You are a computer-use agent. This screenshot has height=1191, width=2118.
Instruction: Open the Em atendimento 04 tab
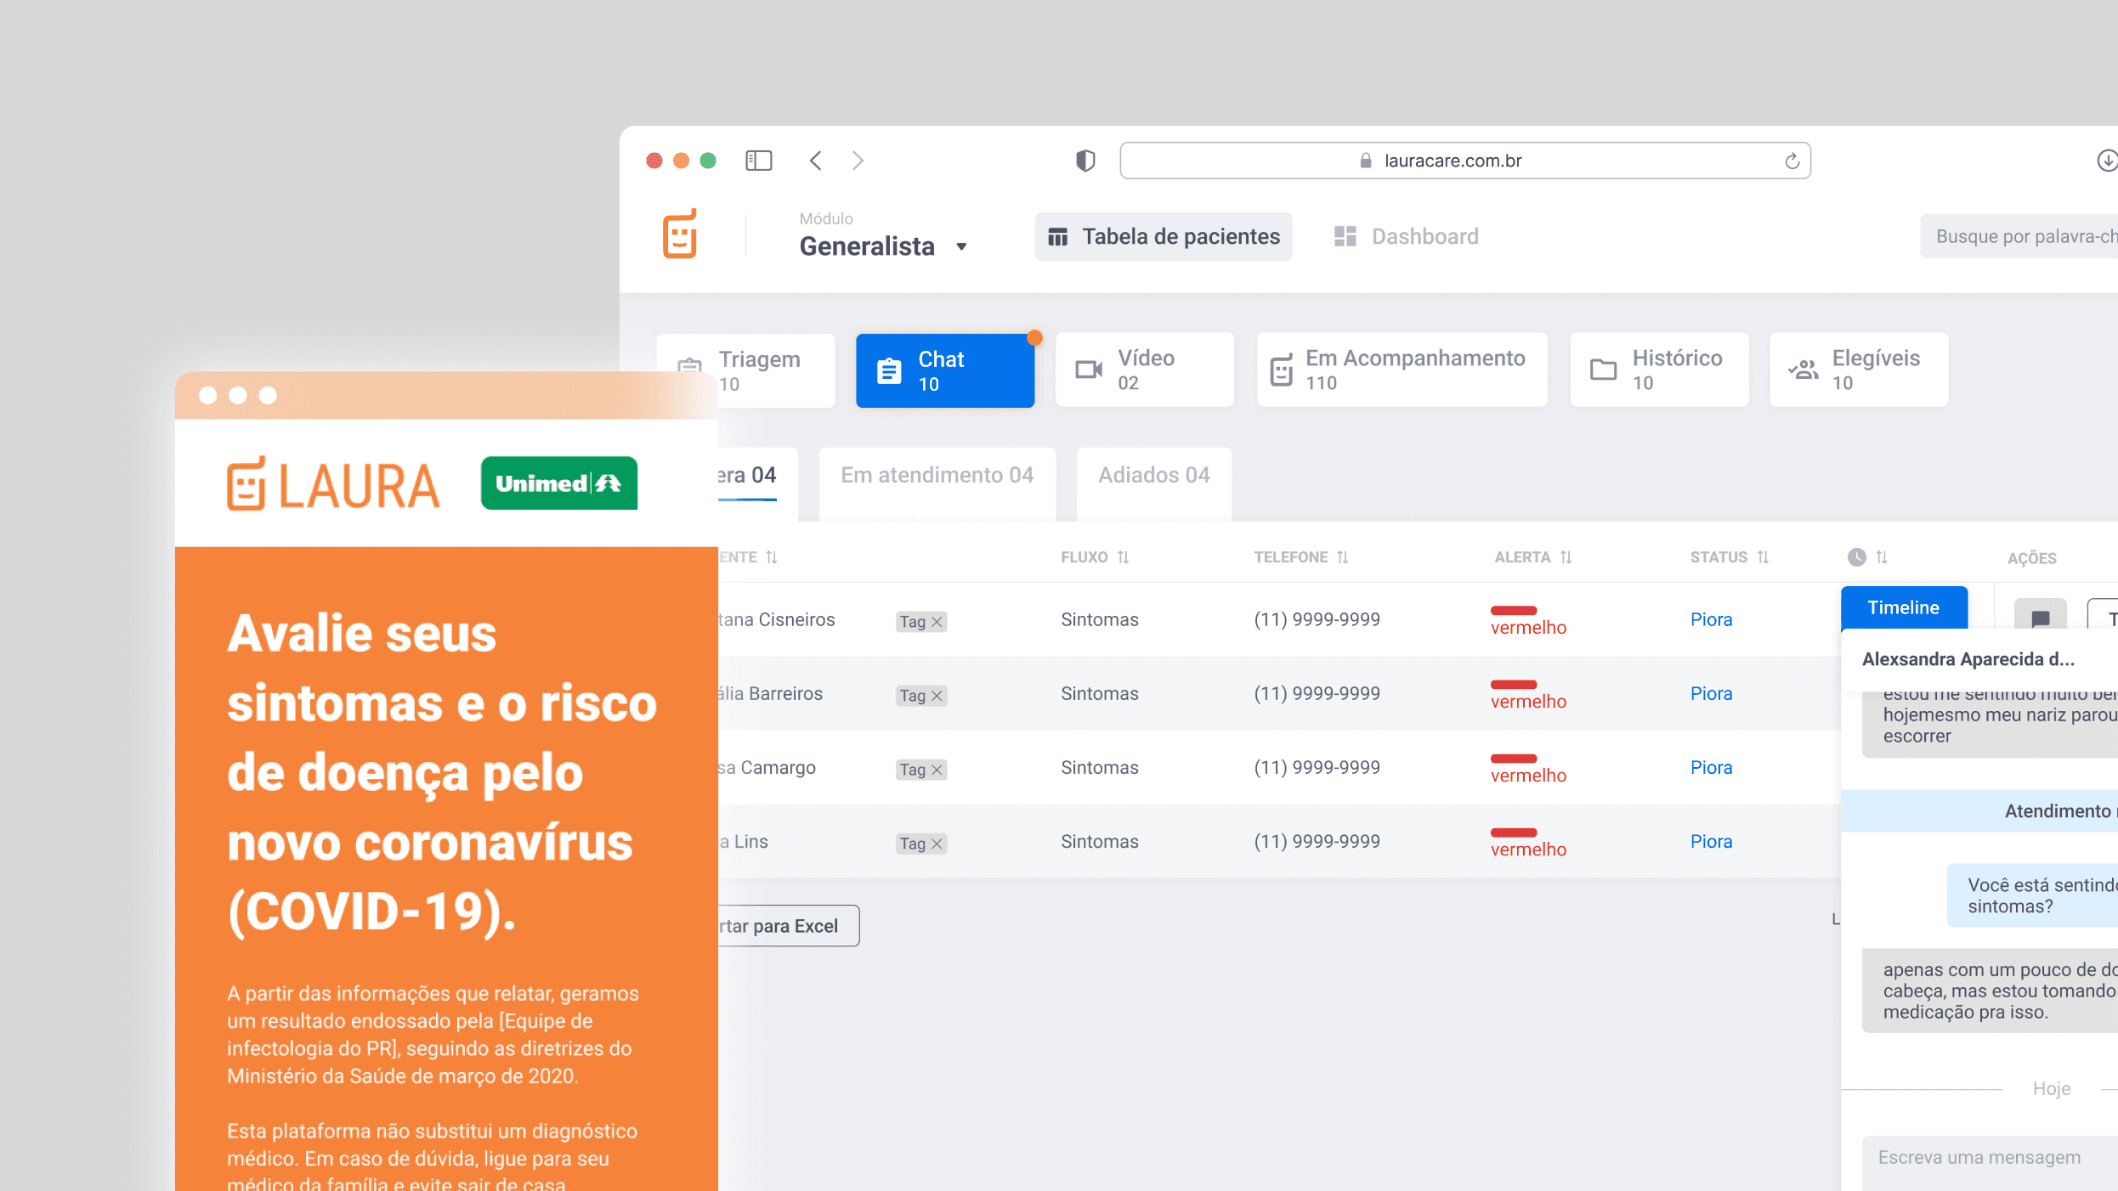(937, 476)
